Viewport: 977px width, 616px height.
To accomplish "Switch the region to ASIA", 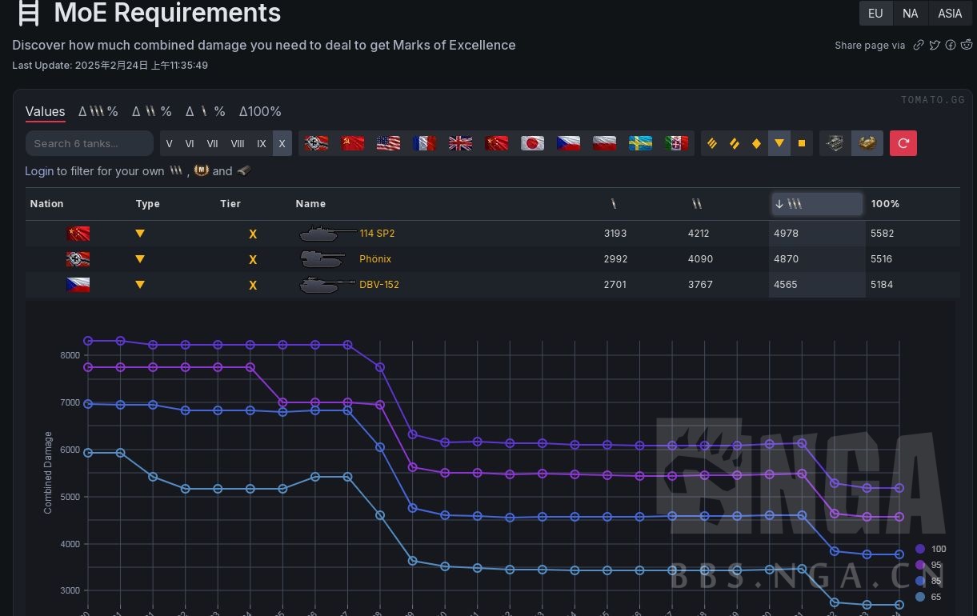I will (950, 14).
